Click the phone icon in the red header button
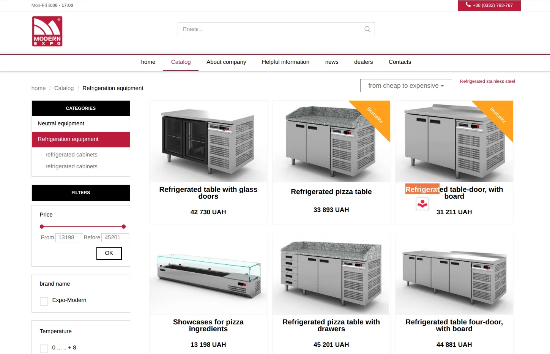The image size is (550, 354). (468, 5)
